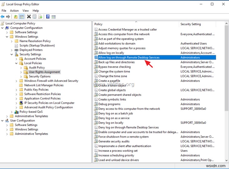
Task: Click icon beside Generate security audits
Action: point(96,141)
